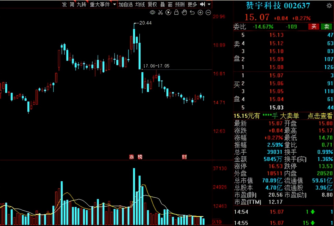Click the stock code 002637

297,6
